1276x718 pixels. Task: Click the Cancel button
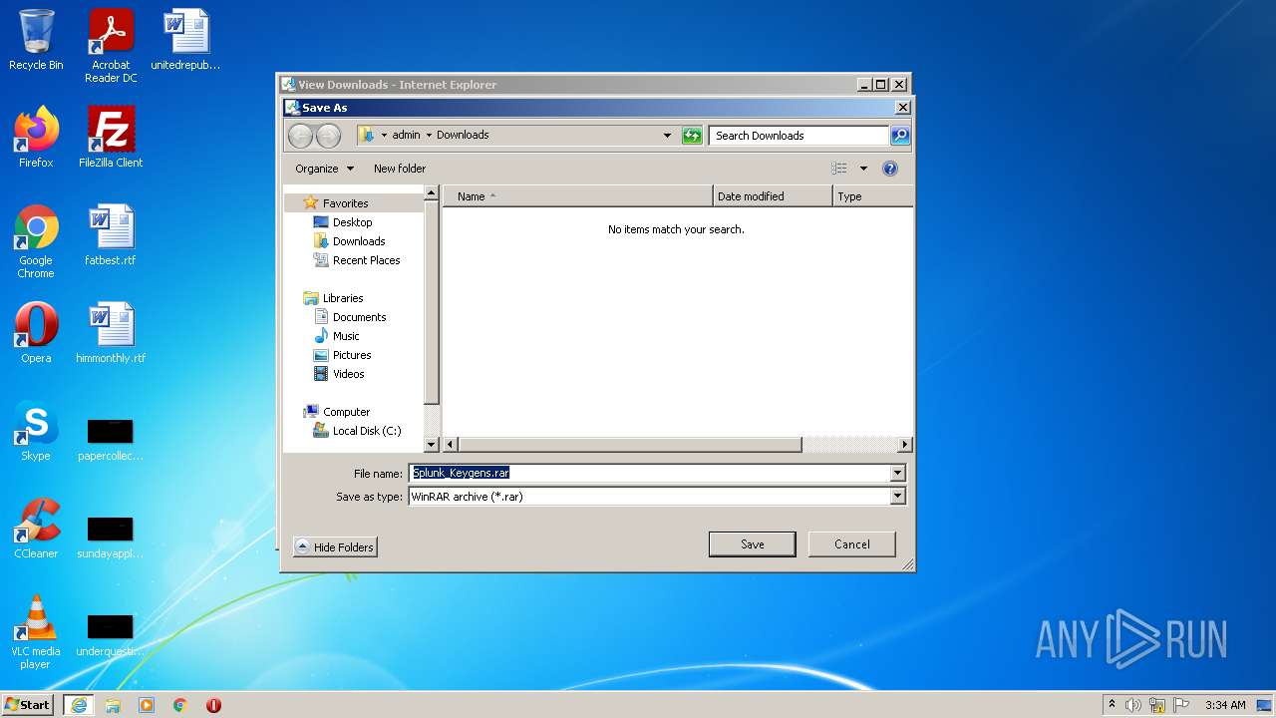[852, 544]
